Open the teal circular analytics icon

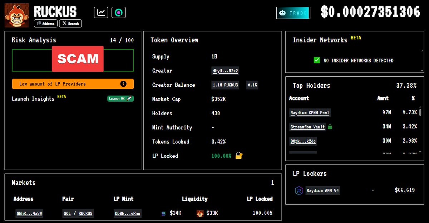(x=119, y=12)
